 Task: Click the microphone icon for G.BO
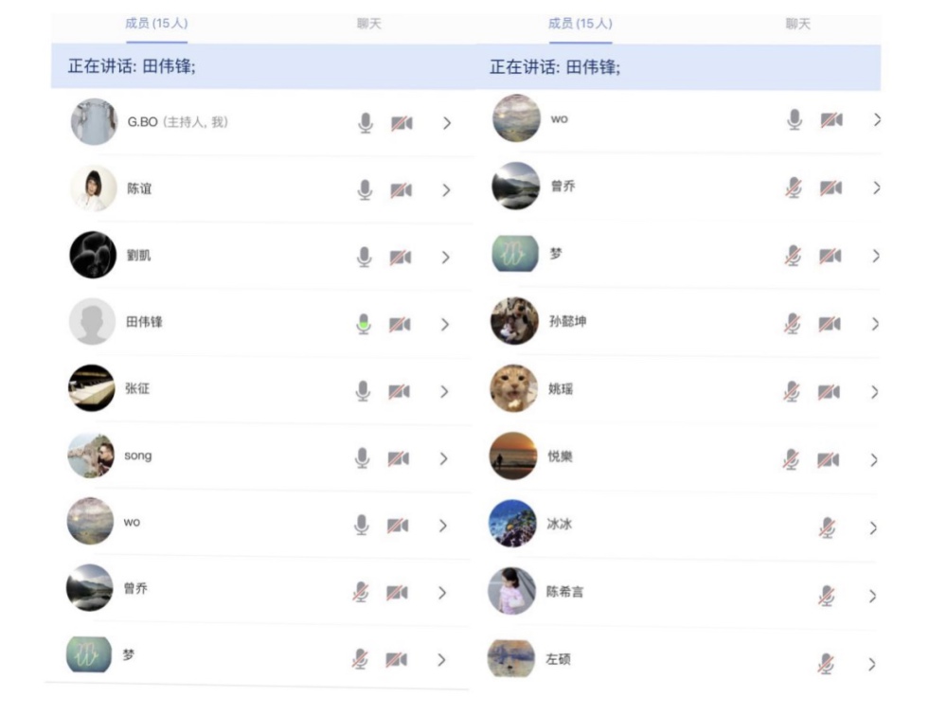point(366,122)
